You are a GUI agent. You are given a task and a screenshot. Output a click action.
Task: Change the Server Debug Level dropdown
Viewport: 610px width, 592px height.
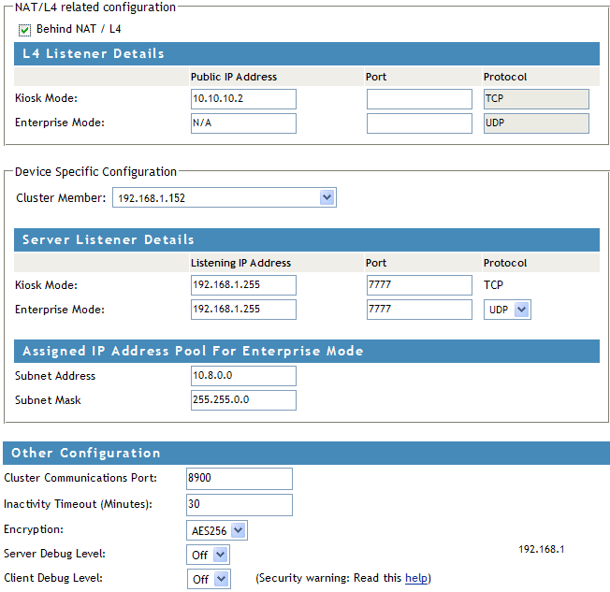tap(208, 555)
